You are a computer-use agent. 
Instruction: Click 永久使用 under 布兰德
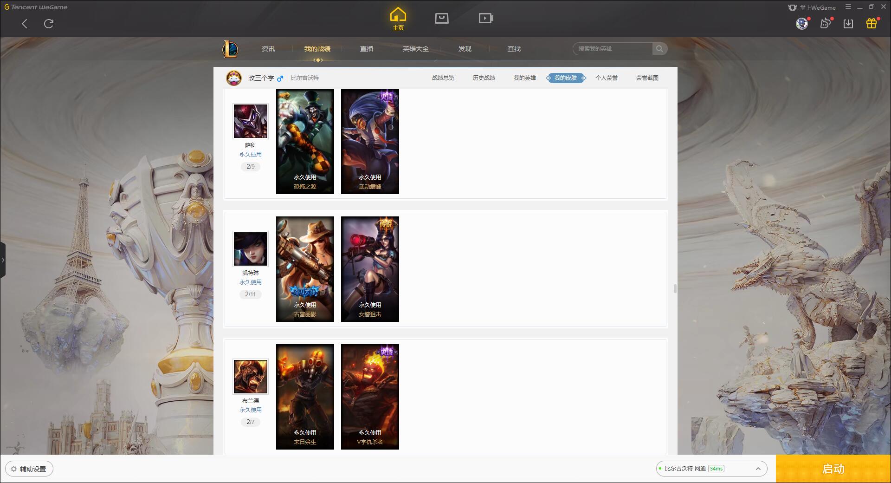pos(251,410)
